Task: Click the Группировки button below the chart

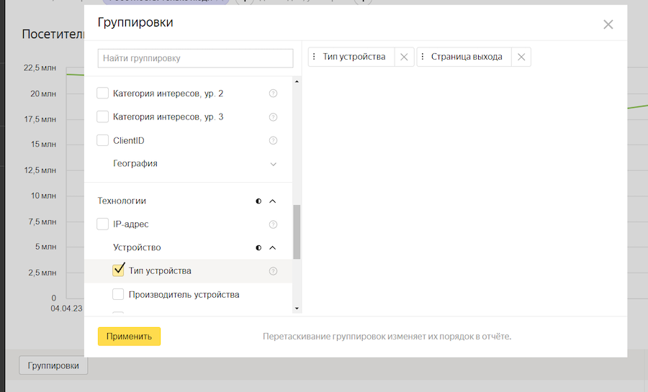Action: pos(53,365)
